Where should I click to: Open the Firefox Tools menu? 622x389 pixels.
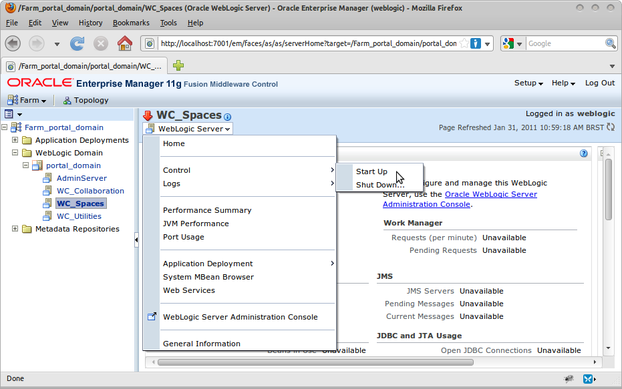[x=168, y=23]
